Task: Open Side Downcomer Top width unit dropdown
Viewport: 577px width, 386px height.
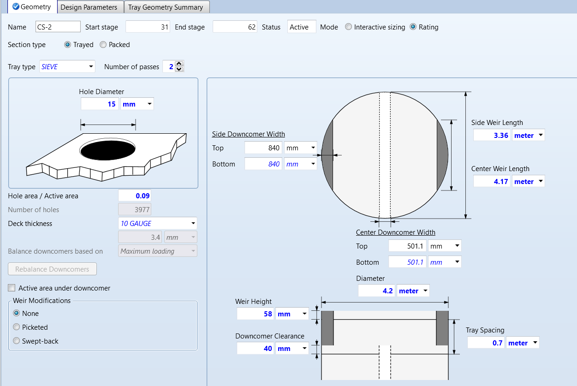Action: coord(300,148)
